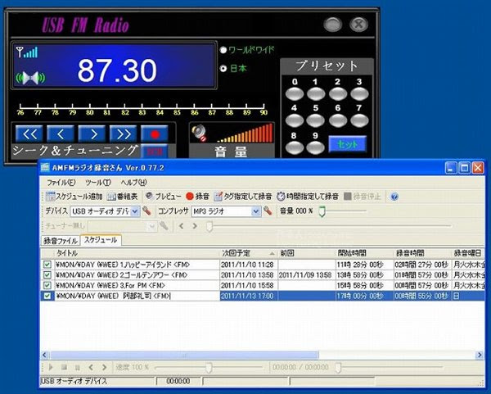Viewport: 491px width, 394px height.
Task: Open the ヘルプ(H) menu
Action: 133,183
